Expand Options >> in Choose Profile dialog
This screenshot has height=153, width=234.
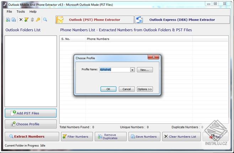145,89
